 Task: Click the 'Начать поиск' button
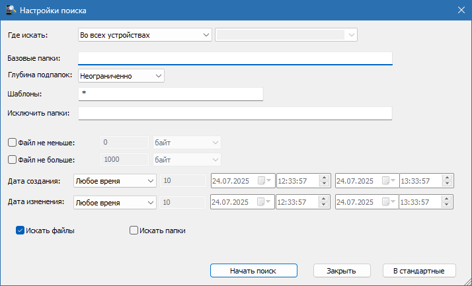point(254,271)
